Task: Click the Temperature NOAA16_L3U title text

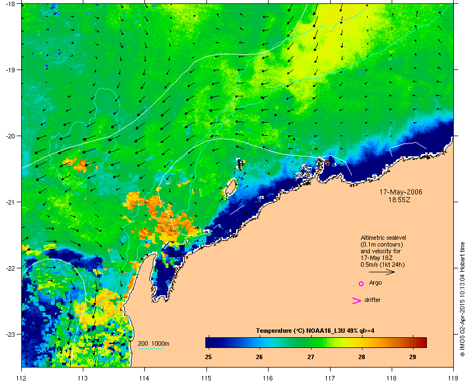Action: [315, 331]
